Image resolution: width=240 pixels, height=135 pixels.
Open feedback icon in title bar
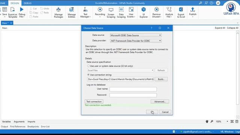tap(206, 3)
